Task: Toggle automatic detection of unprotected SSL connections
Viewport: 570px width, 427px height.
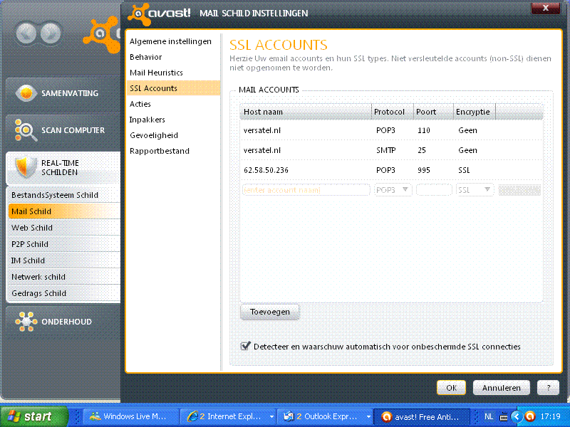Action: 246,346
